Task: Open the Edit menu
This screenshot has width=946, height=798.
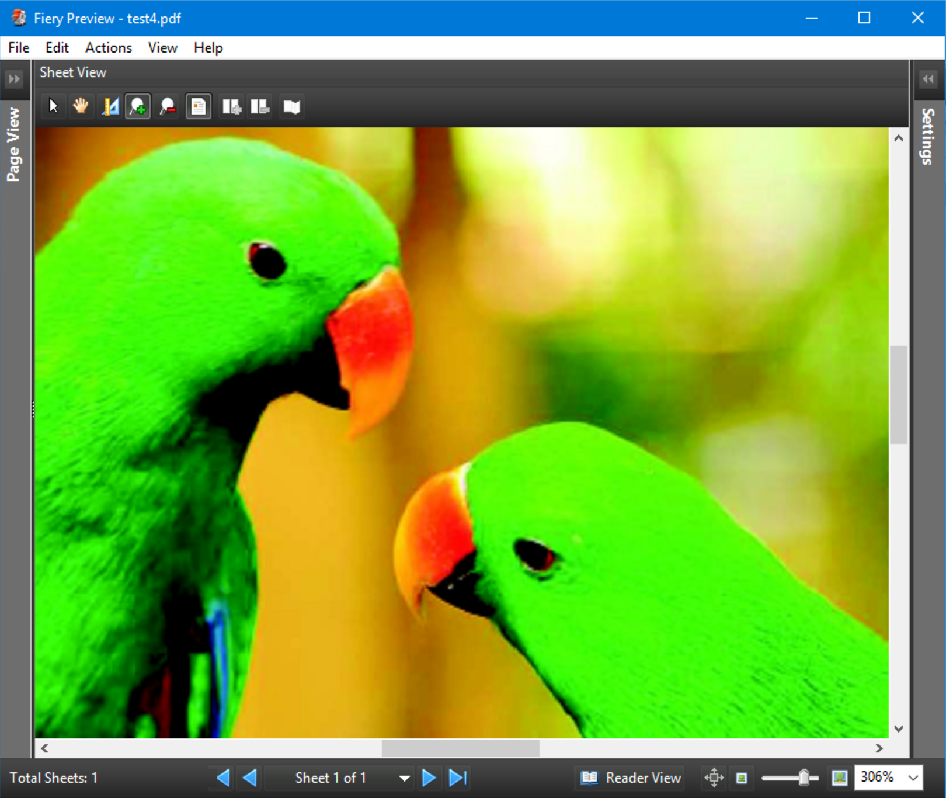Action: pos(57,47)
